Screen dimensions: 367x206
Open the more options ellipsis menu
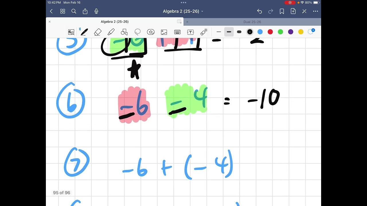coord(316,11)
